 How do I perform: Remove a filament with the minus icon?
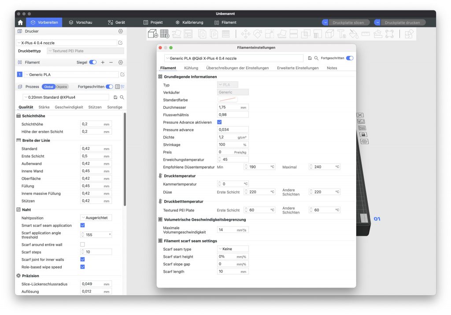click(x=111, y=63)
